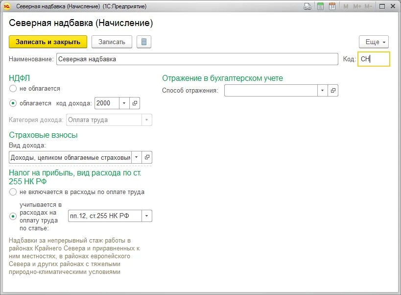Open the Вид дохода record with open icon

point(147,157)
